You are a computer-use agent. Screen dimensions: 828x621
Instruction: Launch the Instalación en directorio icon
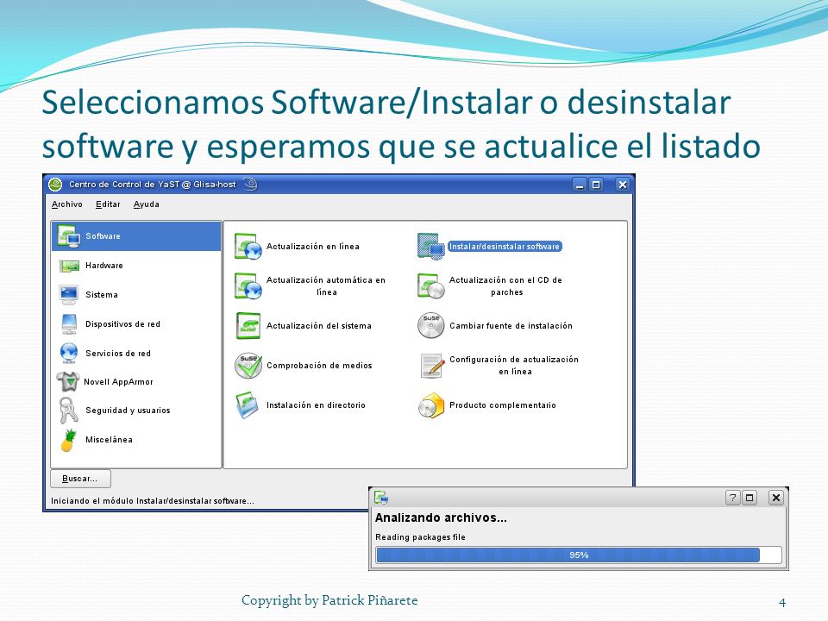(x=248, y=405)
